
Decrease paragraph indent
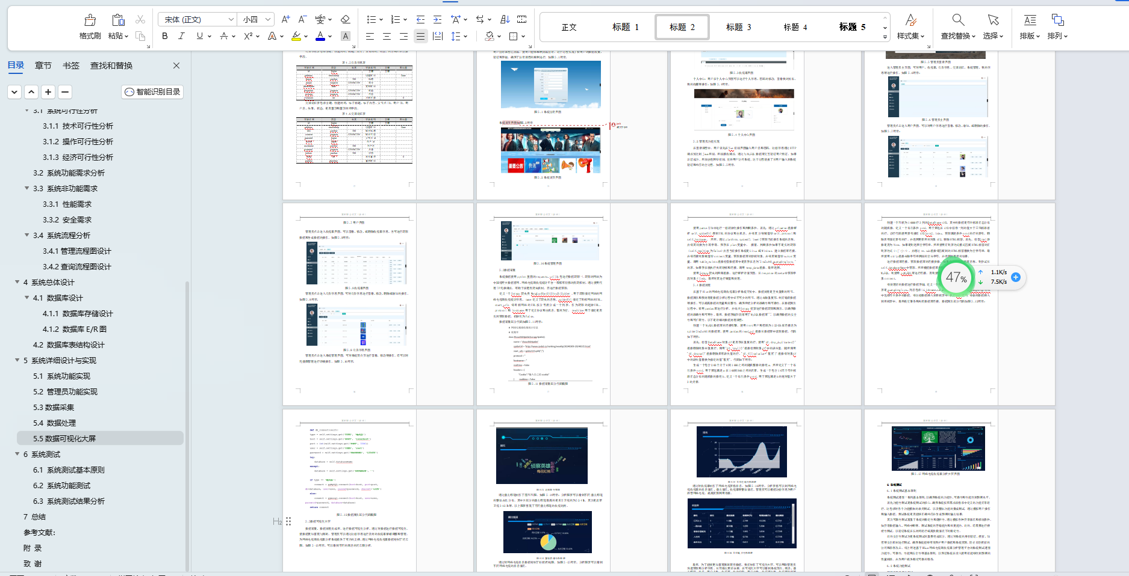pyautogui.click(x=420, y=20)
